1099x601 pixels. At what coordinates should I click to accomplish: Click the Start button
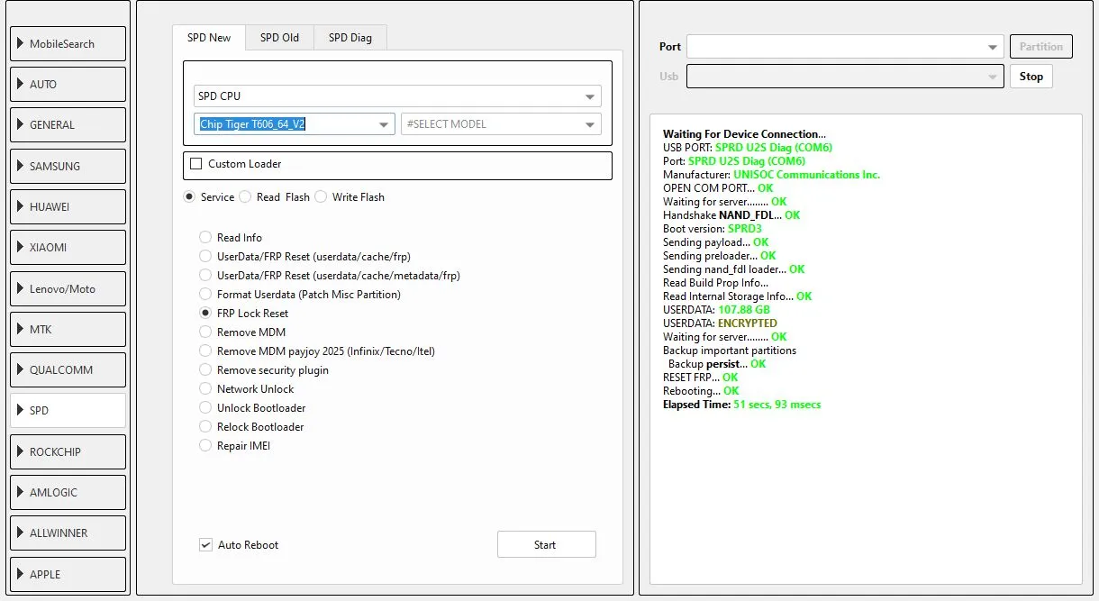point(546,545)
